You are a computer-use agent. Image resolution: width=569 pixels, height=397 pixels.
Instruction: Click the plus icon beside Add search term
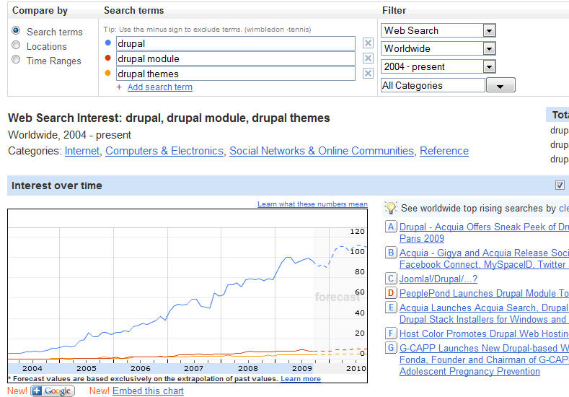pos(119,87)
